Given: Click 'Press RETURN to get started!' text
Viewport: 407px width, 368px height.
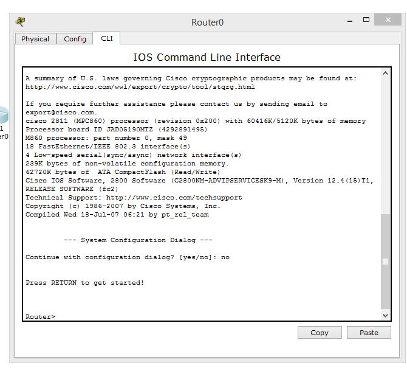Looking at the screenshot, I should [84, 282].
